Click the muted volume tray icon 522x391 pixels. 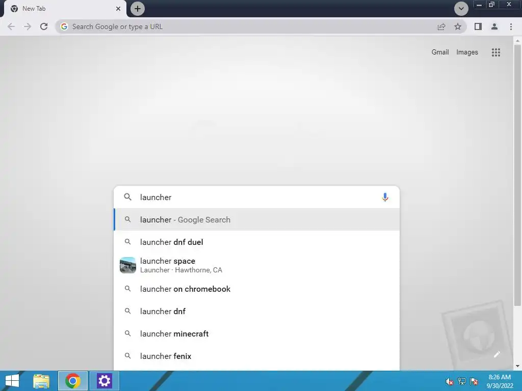(x=449, y=381)
